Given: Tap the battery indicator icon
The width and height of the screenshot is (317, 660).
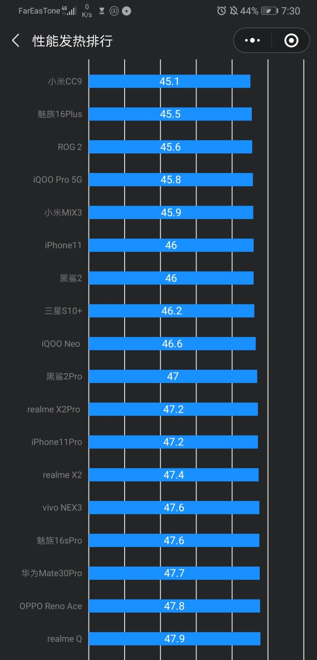Looking at the screenshot, I should pos(269,11).
